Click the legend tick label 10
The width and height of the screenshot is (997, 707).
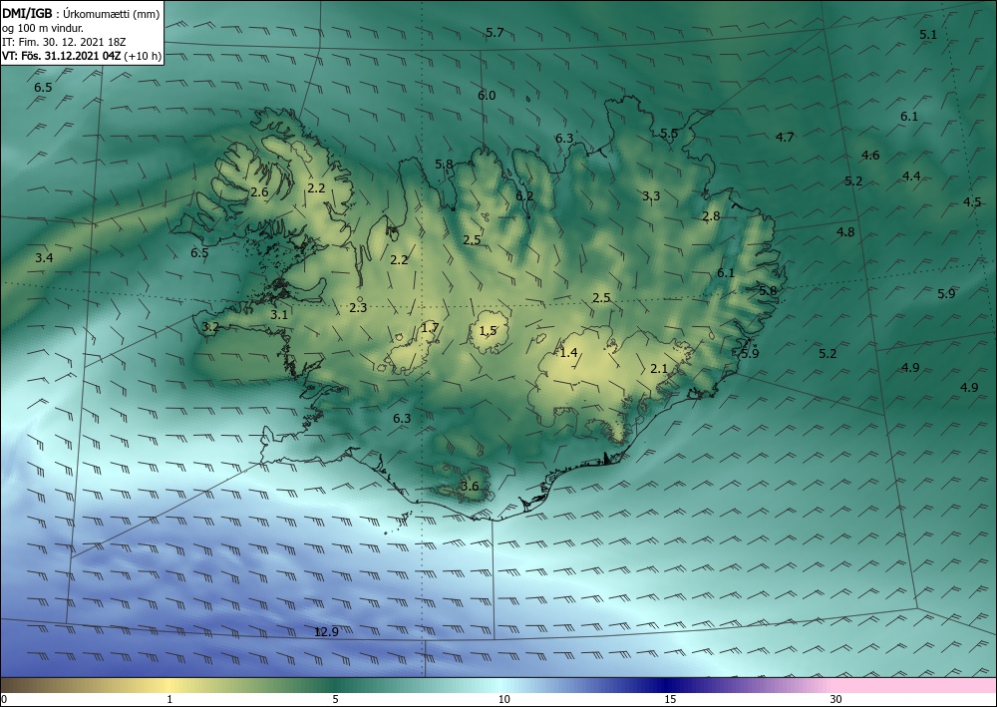(503, 699)
